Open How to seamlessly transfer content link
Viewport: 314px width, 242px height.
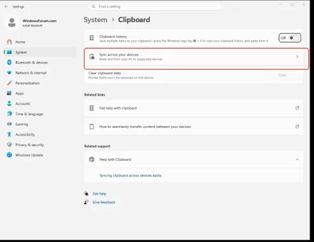[194, 127]
